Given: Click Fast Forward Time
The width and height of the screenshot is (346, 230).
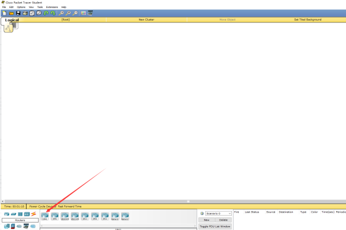Looking at the screenshot, I should click(x=70, y=206).
